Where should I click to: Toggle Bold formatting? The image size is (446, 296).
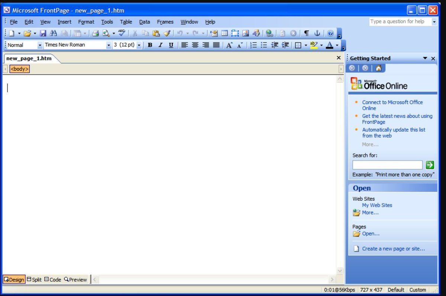point(150,45)
